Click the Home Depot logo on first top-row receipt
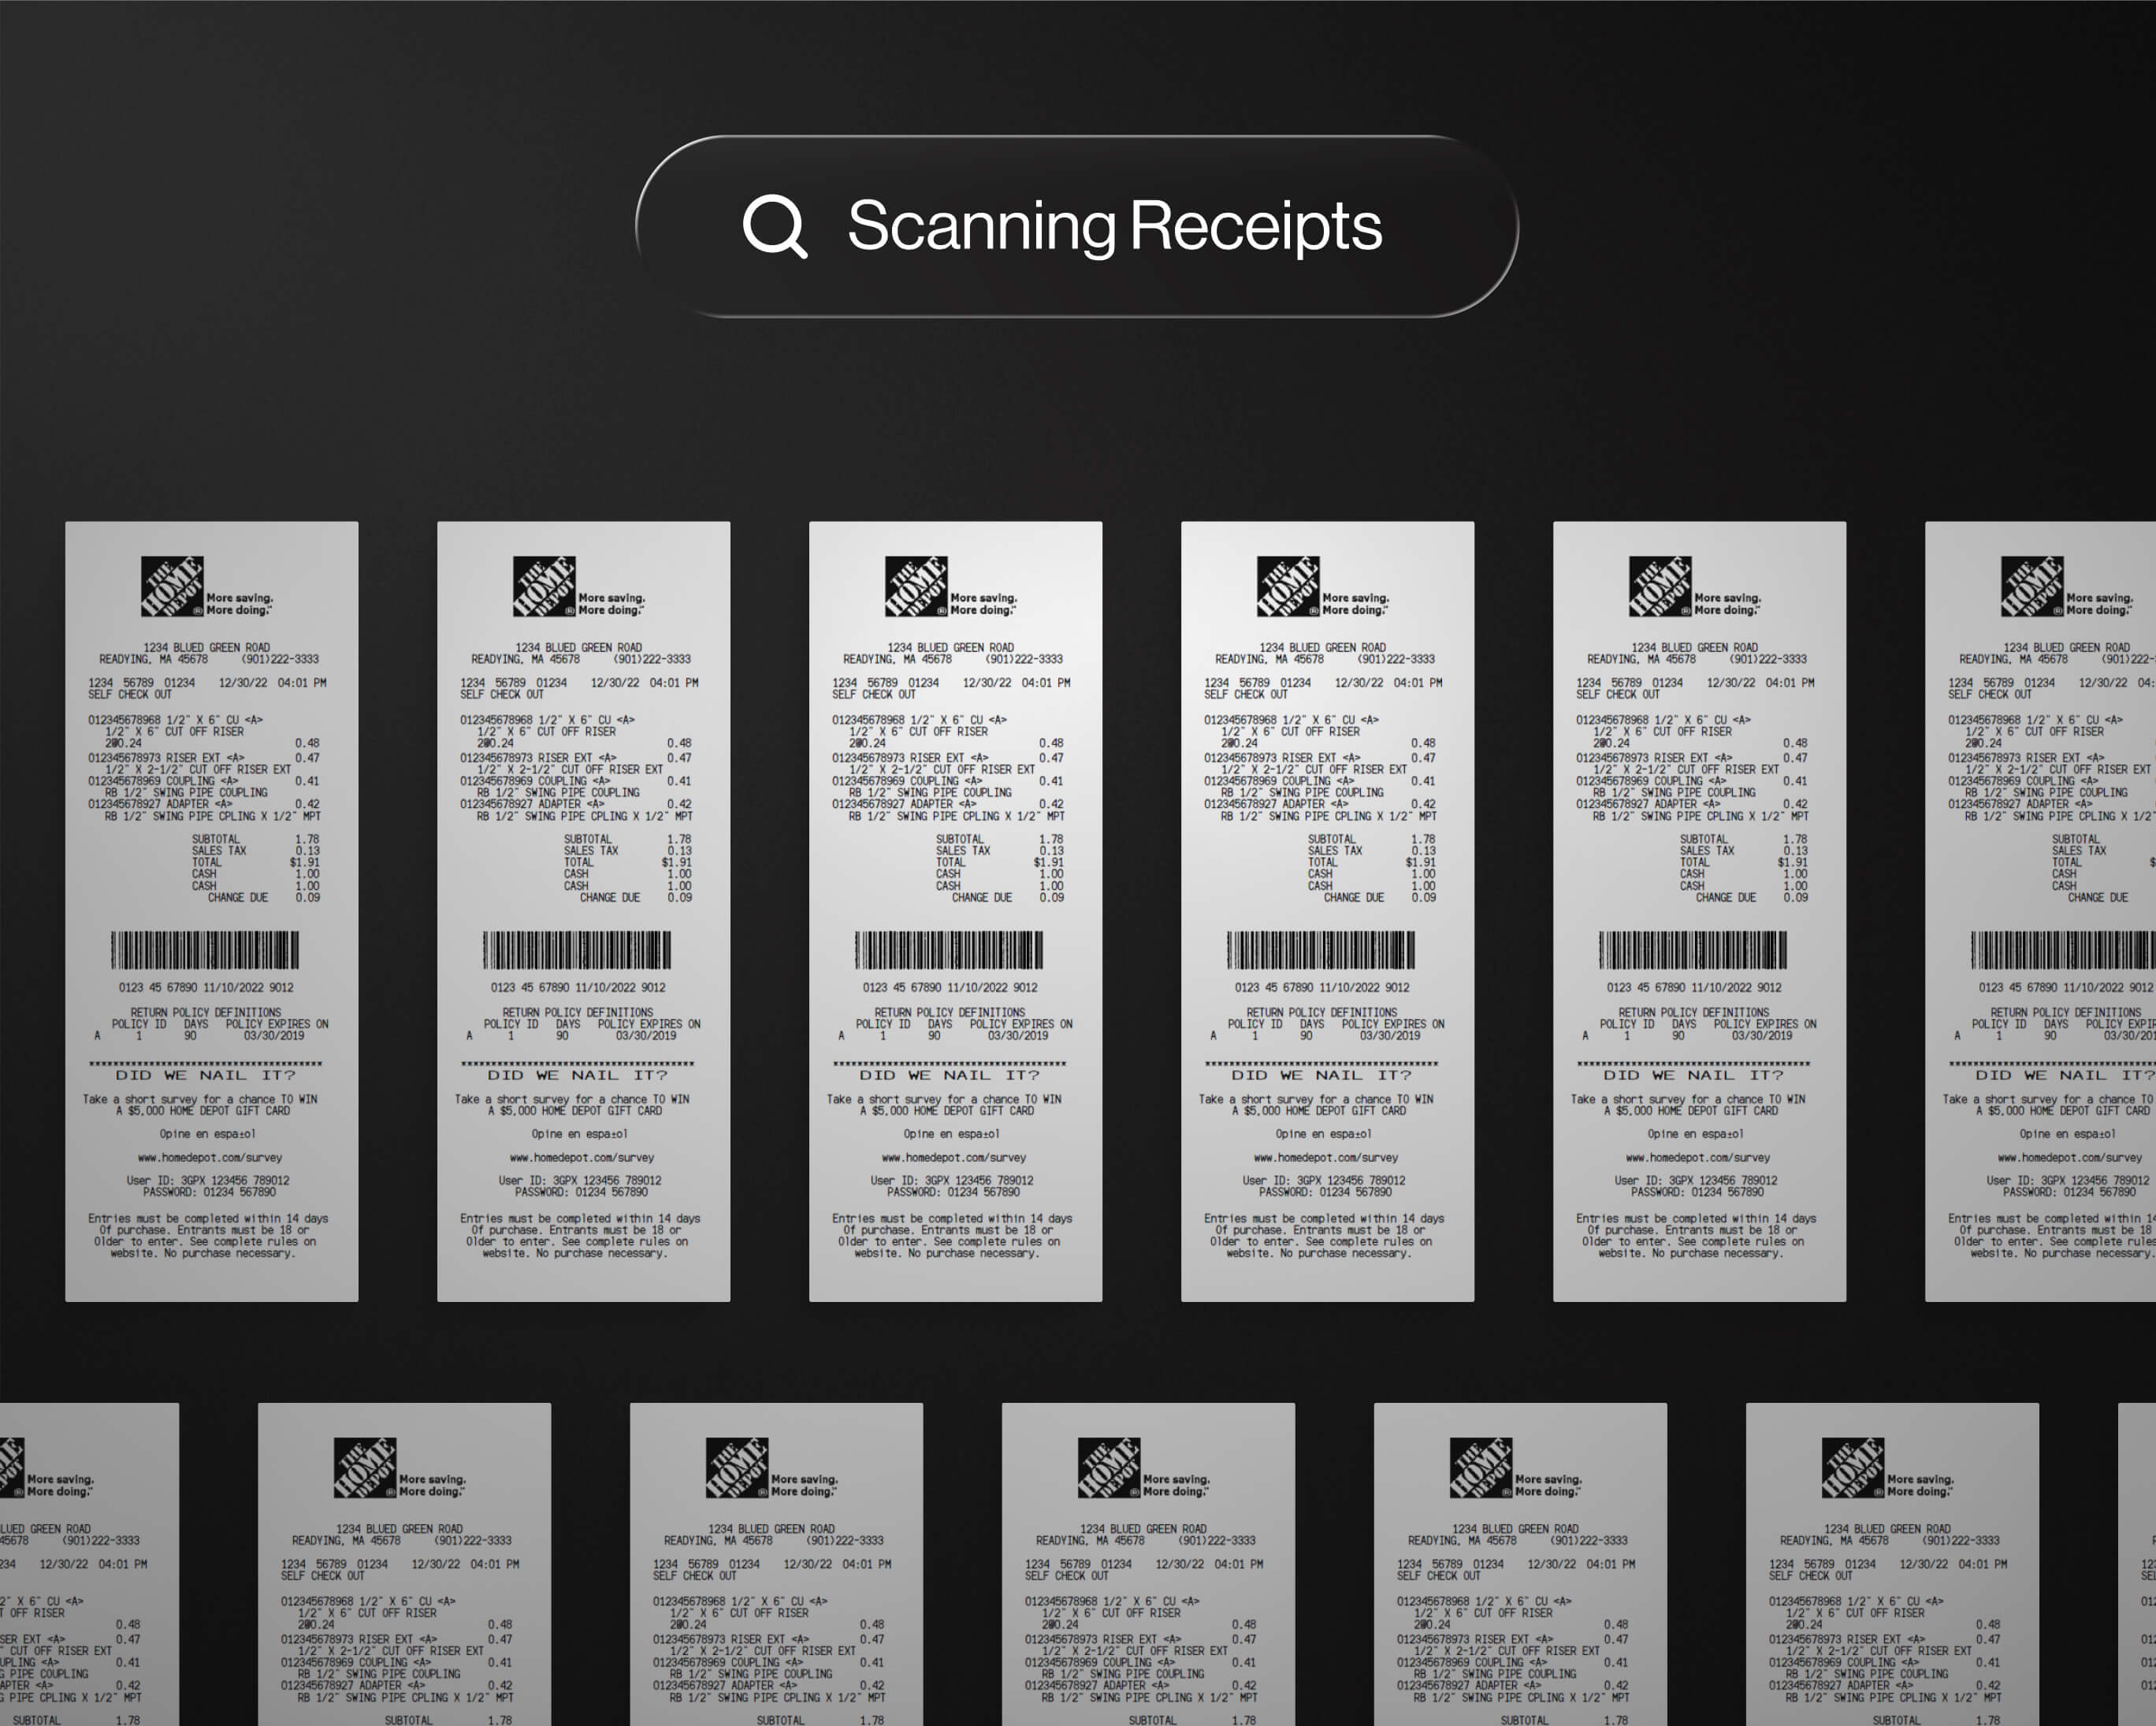Viewport: 2156px width, 1726px height. click(x=172, y=586)
